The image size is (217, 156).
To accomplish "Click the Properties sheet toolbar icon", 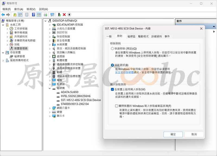I will pos(27,15).
